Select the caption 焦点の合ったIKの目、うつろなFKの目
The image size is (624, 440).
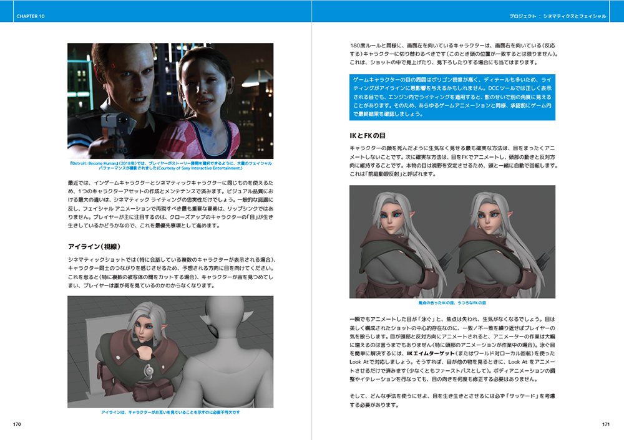point(452,302)
